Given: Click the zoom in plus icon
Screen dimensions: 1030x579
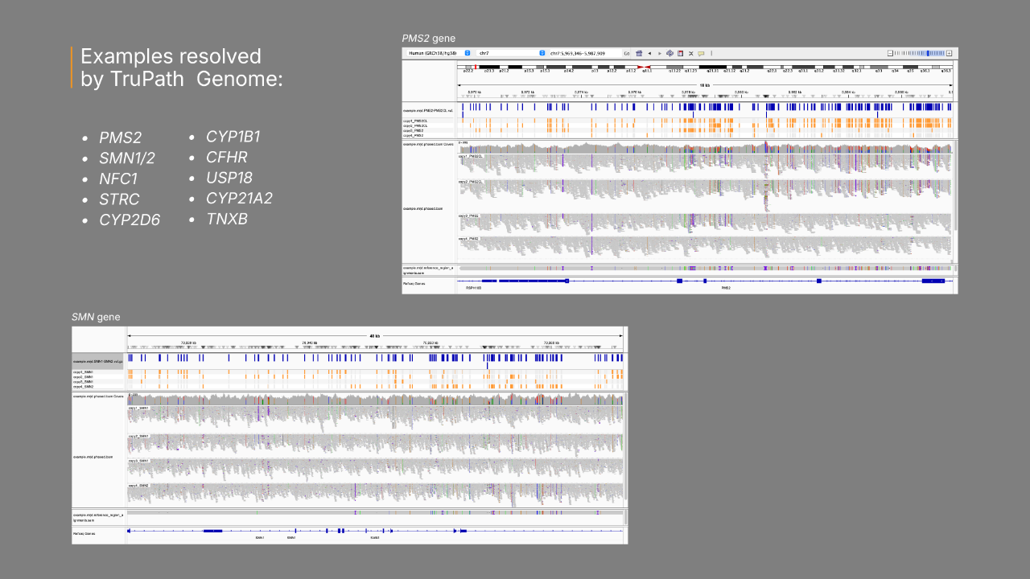Looking at the screenshot, I should tap(950, 53).
